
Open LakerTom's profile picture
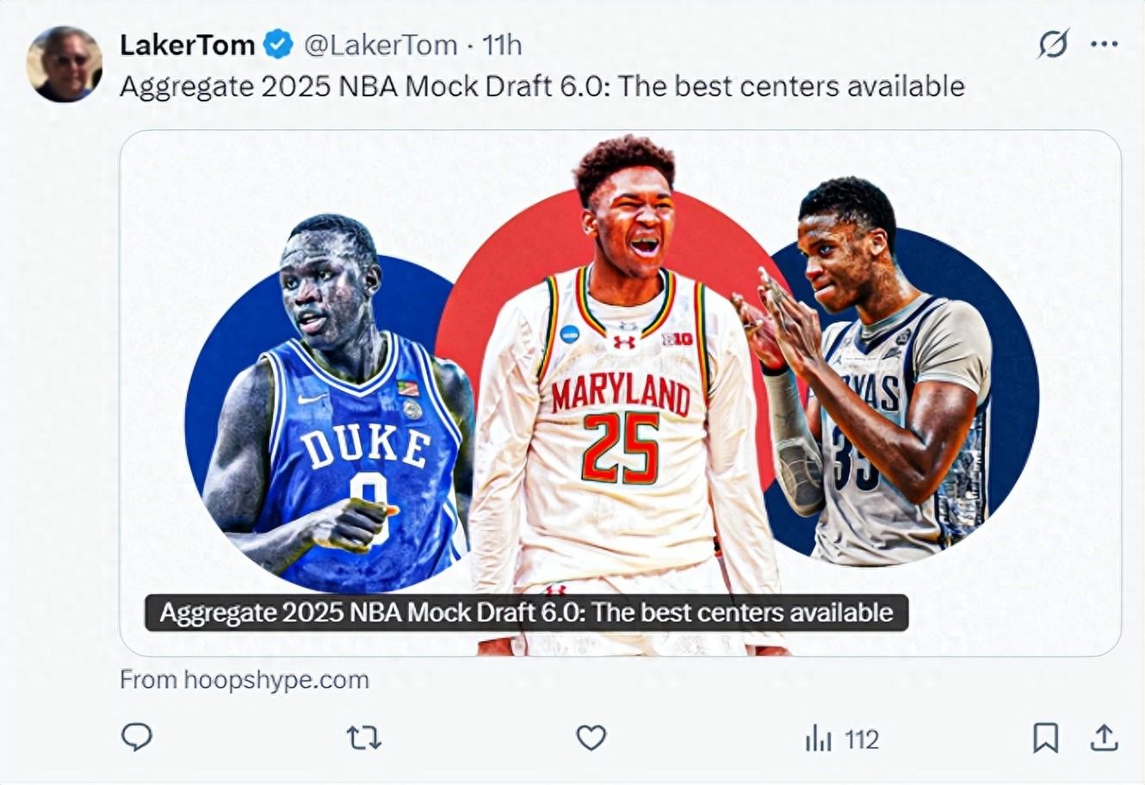(x=65, y=65)
